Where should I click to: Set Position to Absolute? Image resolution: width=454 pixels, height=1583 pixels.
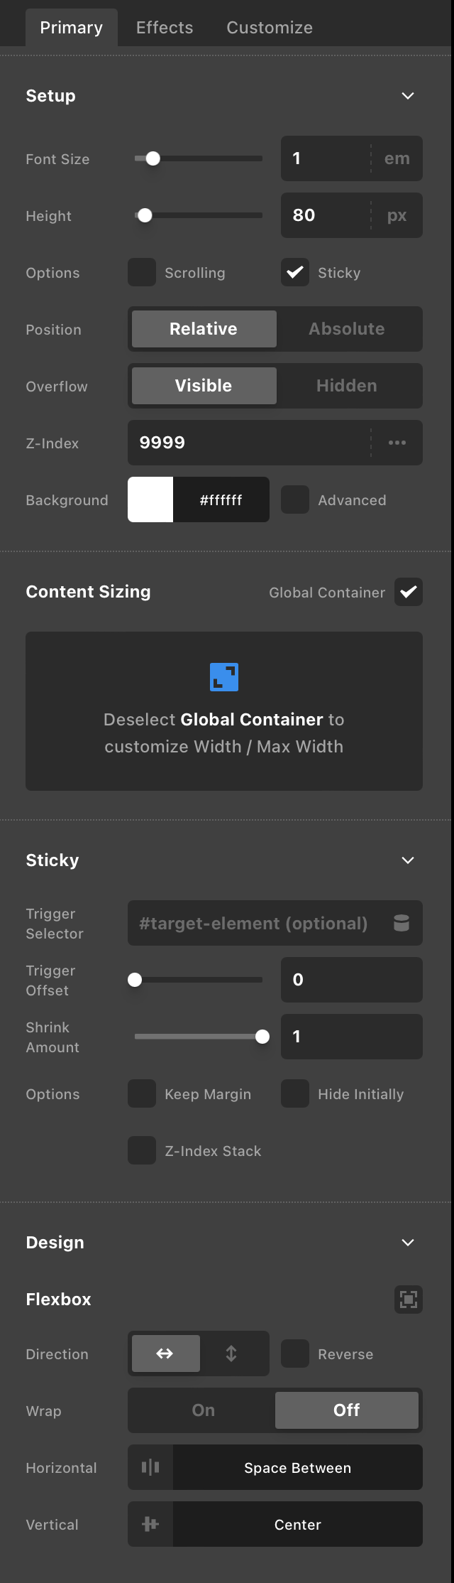point(347,329)
